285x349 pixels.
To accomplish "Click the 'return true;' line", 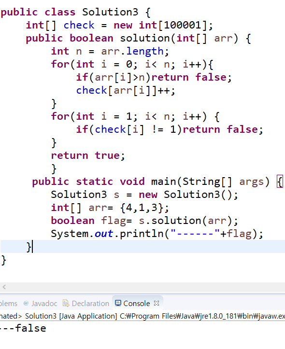I will pyautogui.click(x=88, y=155).
